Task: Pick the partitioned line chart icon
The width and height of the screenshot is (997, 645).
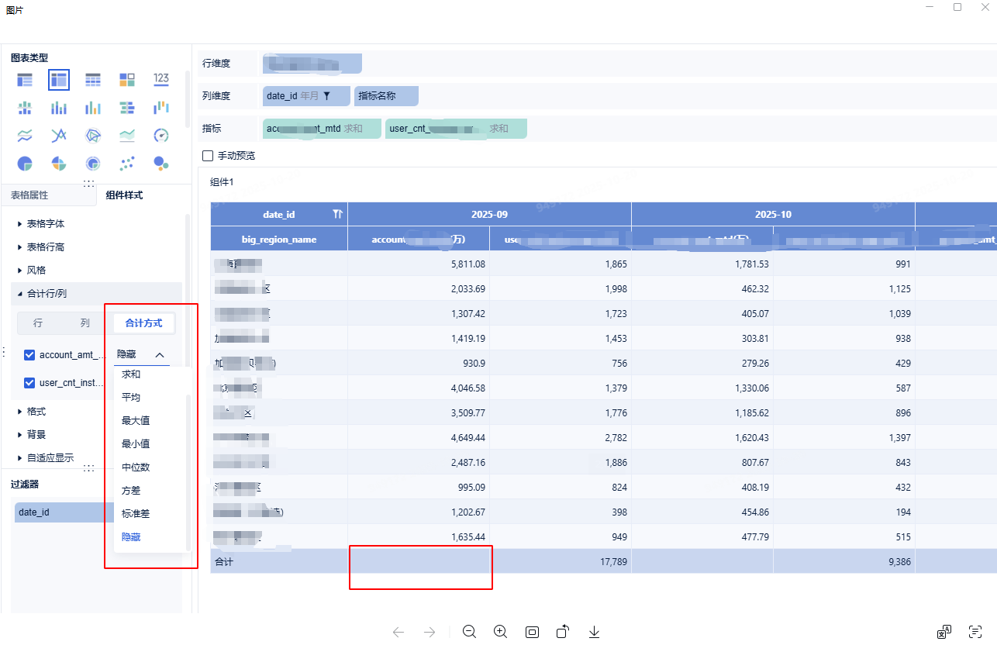Action: (25, 136)
